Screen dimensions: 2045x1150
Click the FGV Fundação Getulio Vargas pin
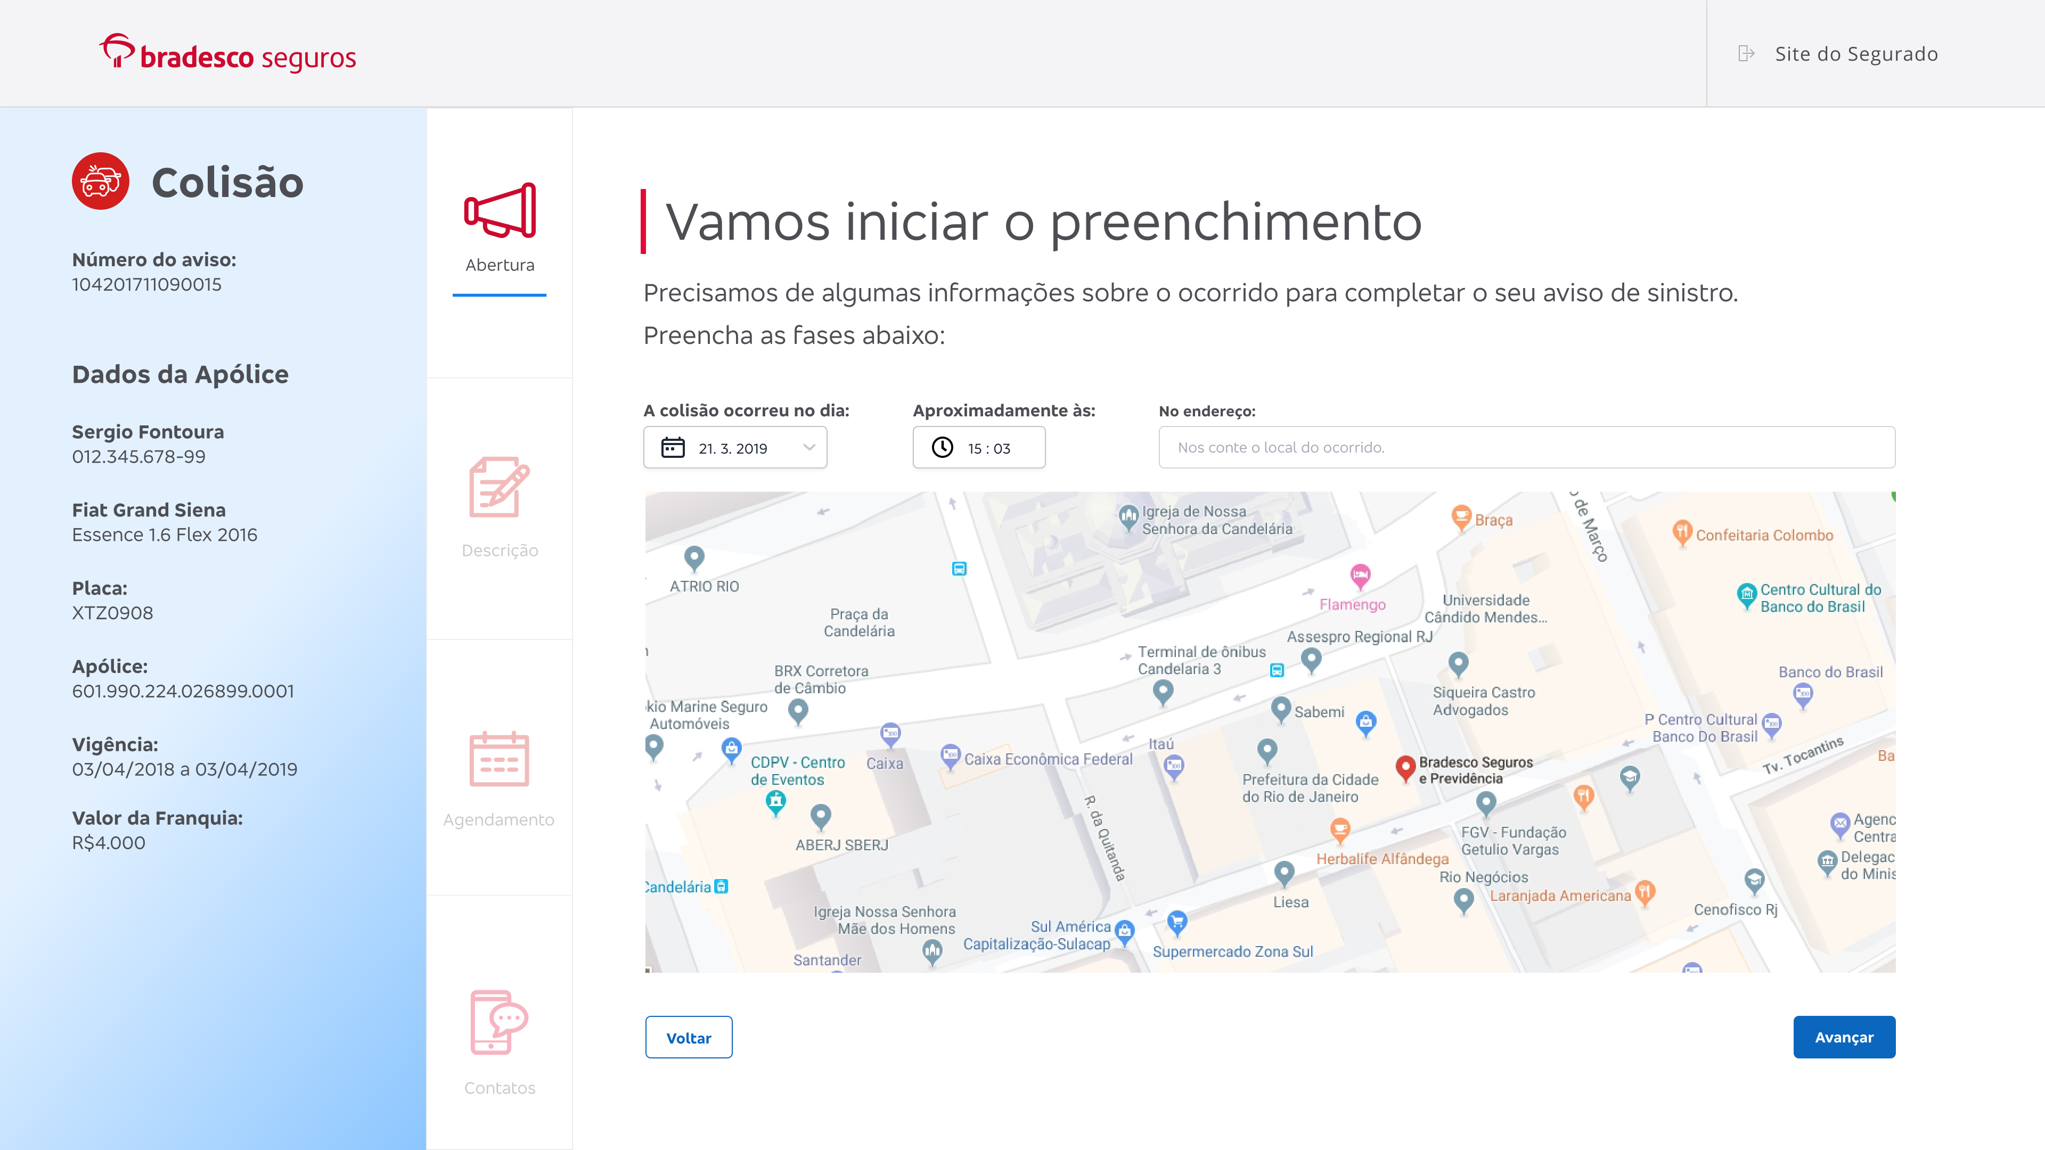pos(1485,805)
